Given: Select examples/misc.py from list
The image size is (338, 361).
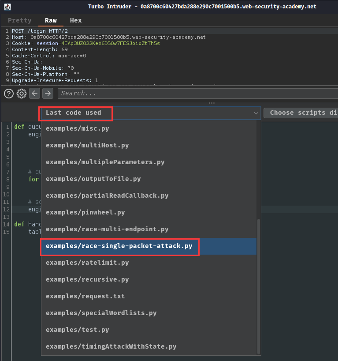Looking at the screenshot, I should click(x=149, y=128).
